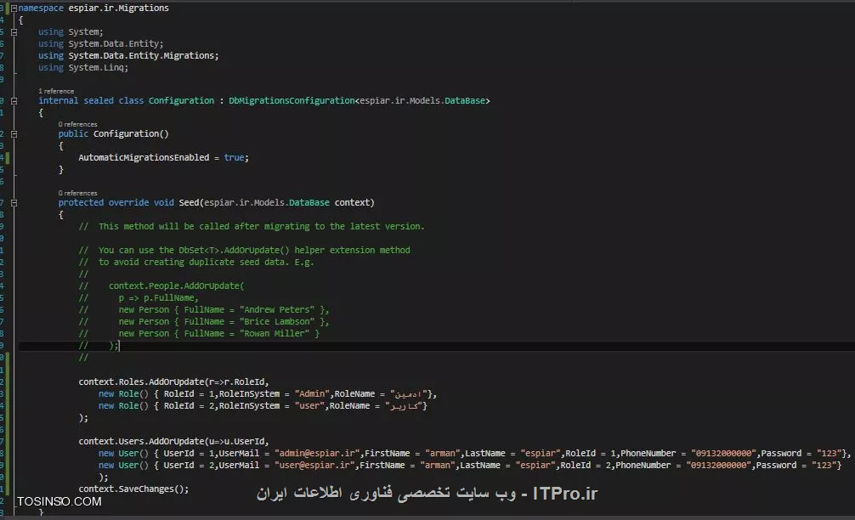Click commented 'p => p.FullName,' line
The height and width of the screenshot is (520, 855).
(159, 297)
